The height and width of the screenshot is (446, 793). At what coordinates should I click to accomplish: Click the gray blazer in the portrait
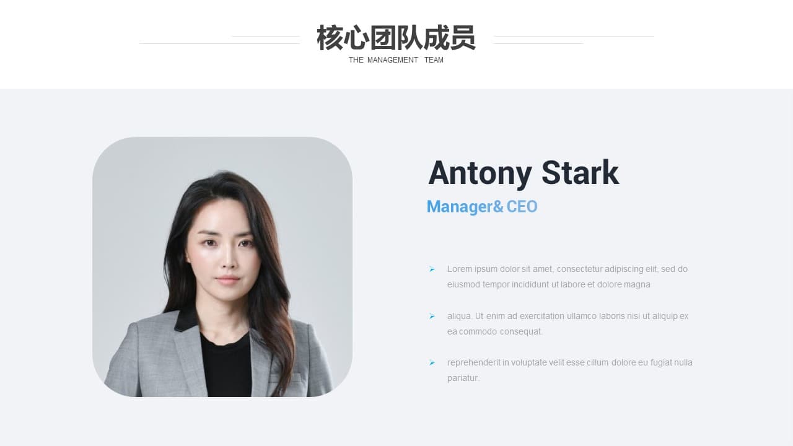155,359
